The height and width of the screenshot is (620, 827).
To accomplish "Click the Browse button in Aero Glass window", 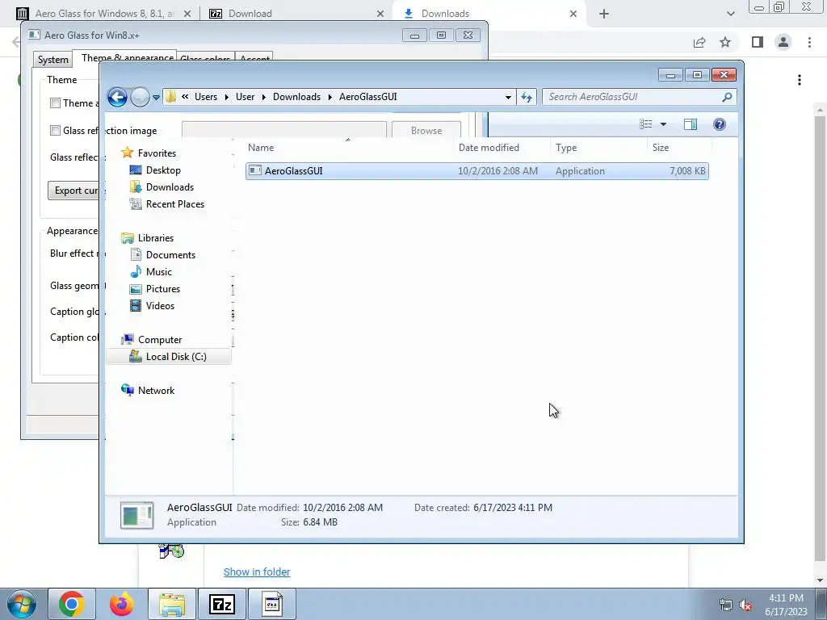I will coord(426,130).
